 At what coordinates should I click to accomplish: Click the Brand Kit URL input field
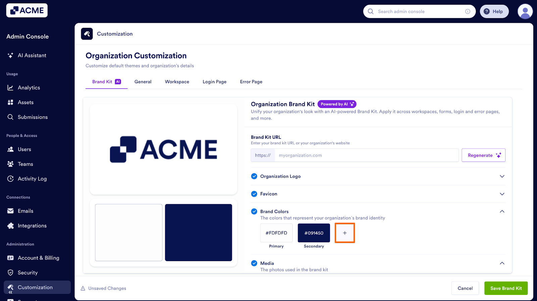point(367,155)
